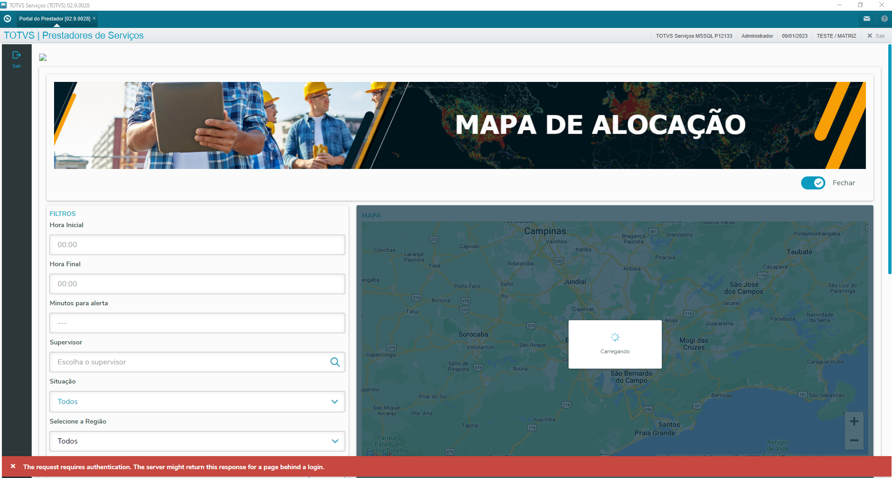Click the FILTROS section heading

[62, 214]
